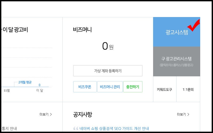The image size is (213, 133).
Task: Click the 0원 비즈머니 balance
Action: click(108, 47)
